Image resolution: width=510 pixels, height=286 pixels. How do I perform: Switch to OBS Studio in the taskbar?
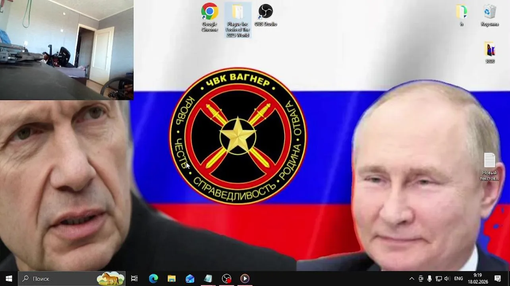pyautogui.click(x=226, y=278)
